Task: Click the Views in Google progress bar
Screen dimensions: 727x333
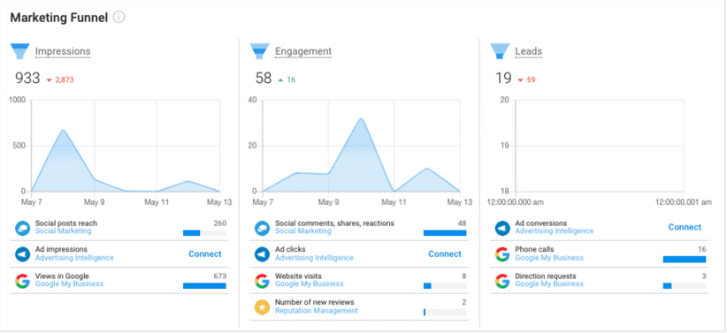Action: click(x=204, y=286)
